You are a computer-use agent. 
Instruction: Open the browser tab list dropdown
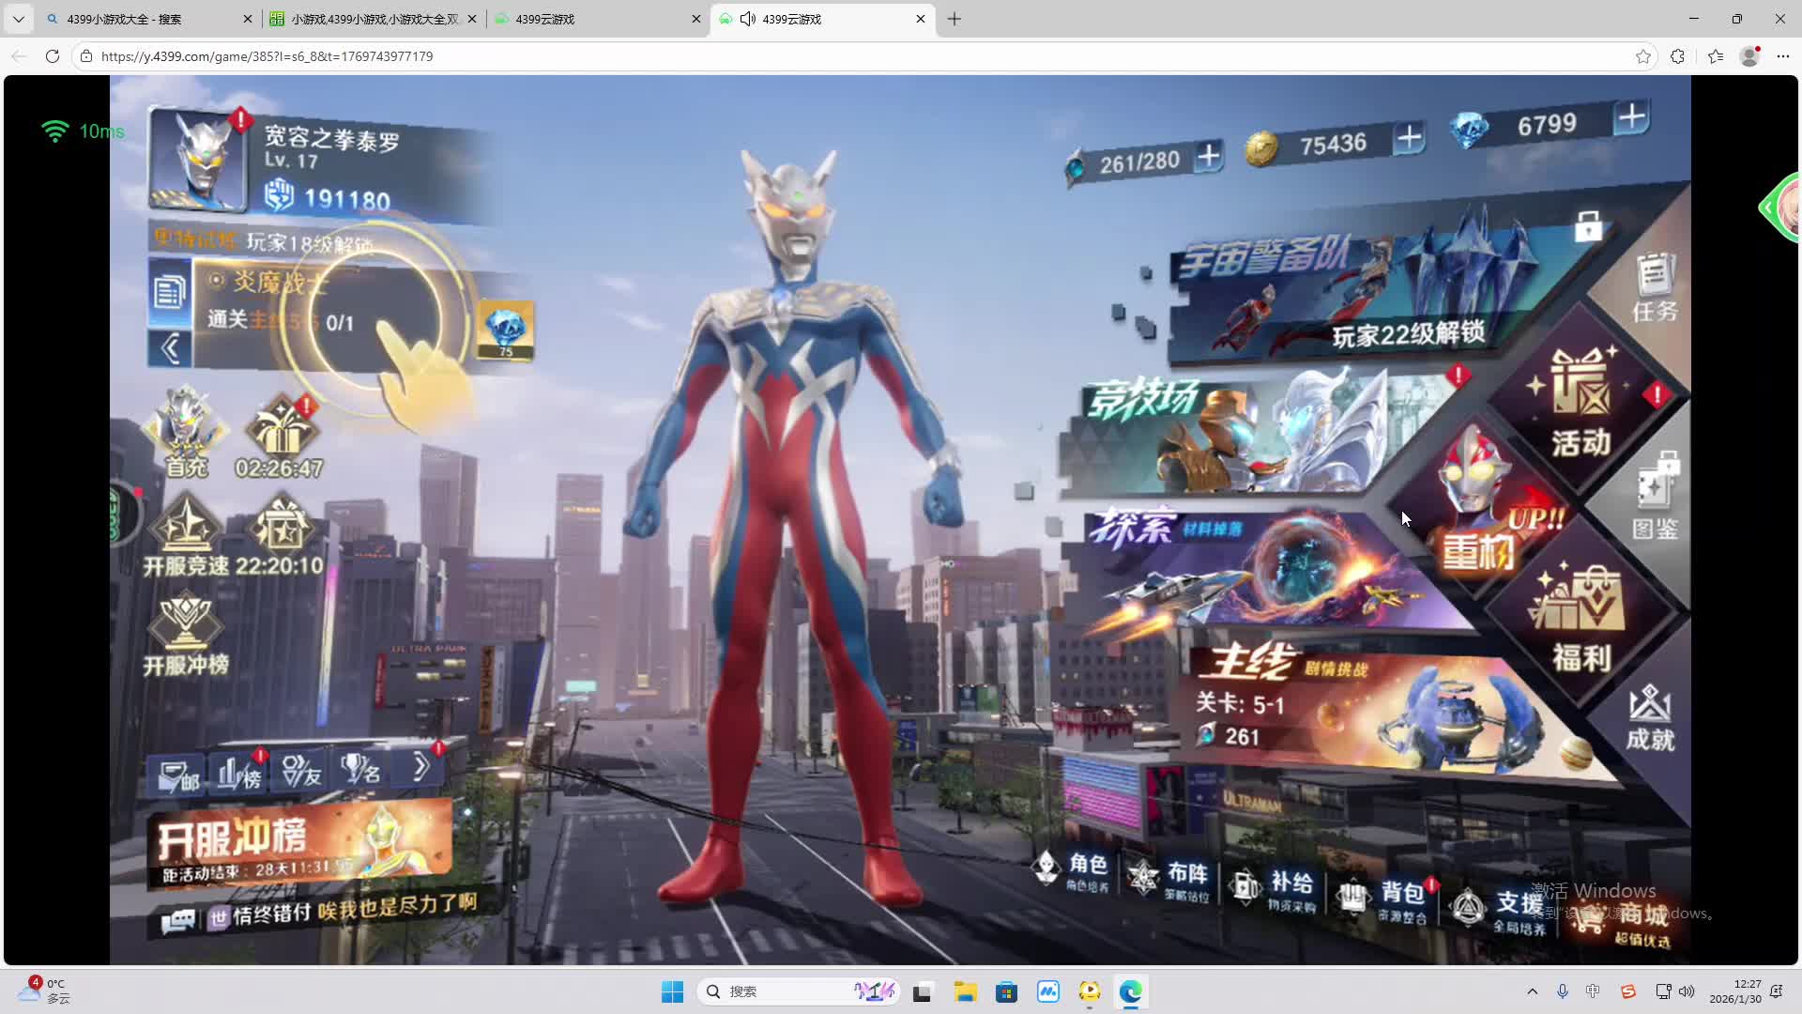point(18,19)
